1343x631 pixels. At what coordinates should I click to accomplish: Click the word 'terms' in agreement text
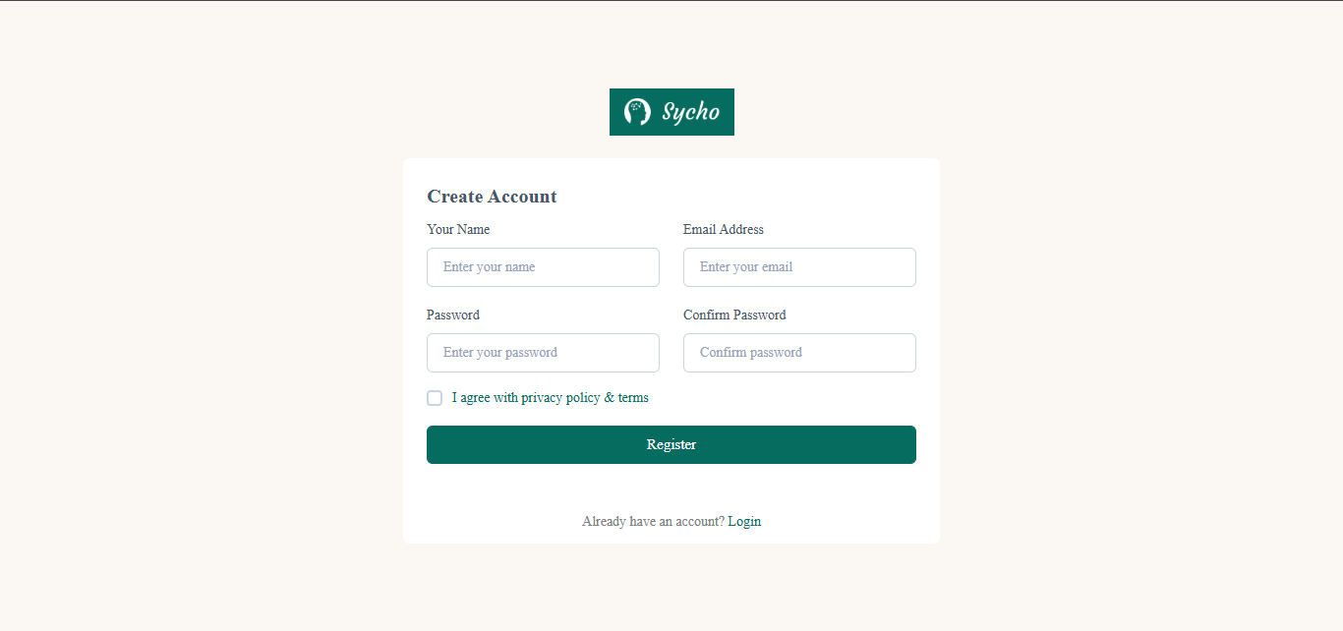click(633, 398)
